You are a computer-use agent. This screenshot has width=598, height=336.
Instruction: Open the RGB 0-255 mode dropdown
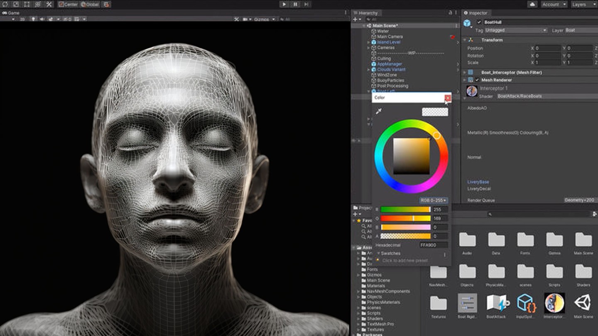434,200
